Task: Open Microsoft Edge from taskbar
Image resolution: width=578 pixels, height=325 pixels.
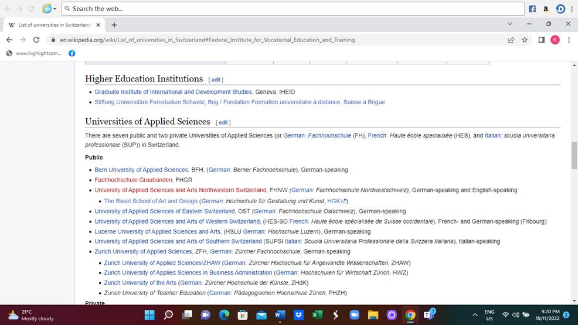Action: tap(224, 315)
